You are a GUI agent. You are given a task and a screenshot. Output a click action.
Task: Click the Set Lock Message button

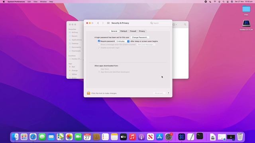tap(146, 44)
